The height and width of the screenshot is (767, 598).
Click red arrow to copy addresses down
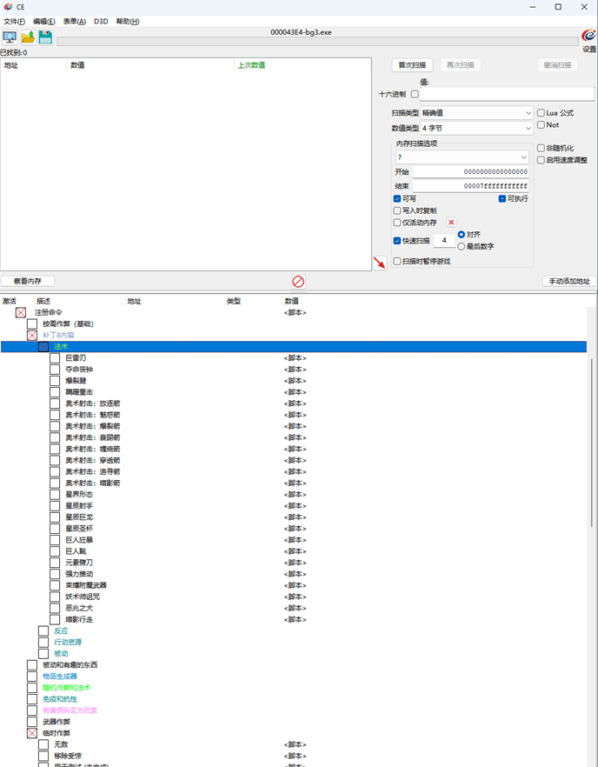click(380, 263)
